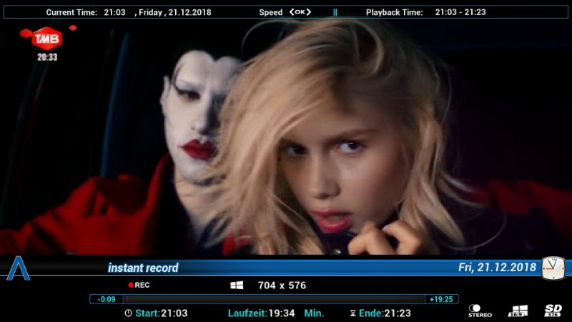Click the TMB channel logo
This screenshot has width=572, height=322.
coord(46,38)
